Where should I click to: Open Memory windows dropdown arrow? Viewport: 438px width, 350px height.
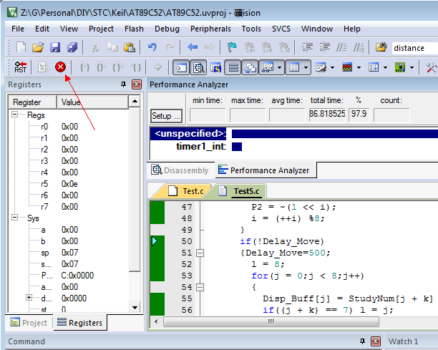306,67
